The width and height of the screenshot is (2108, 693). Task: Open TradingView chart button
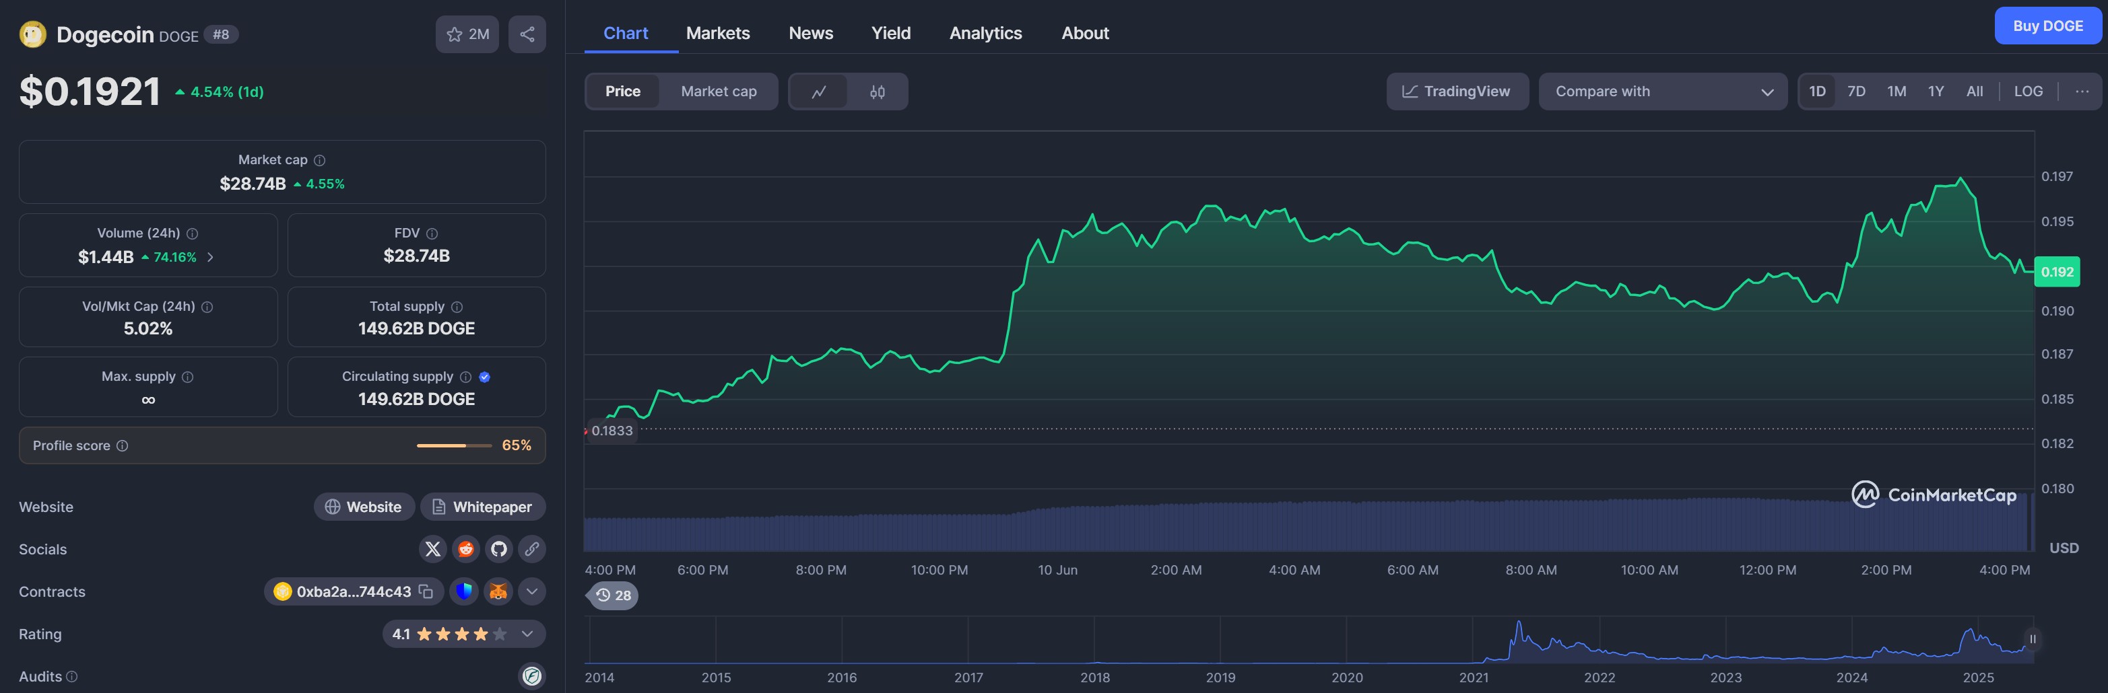point(1457,92)
